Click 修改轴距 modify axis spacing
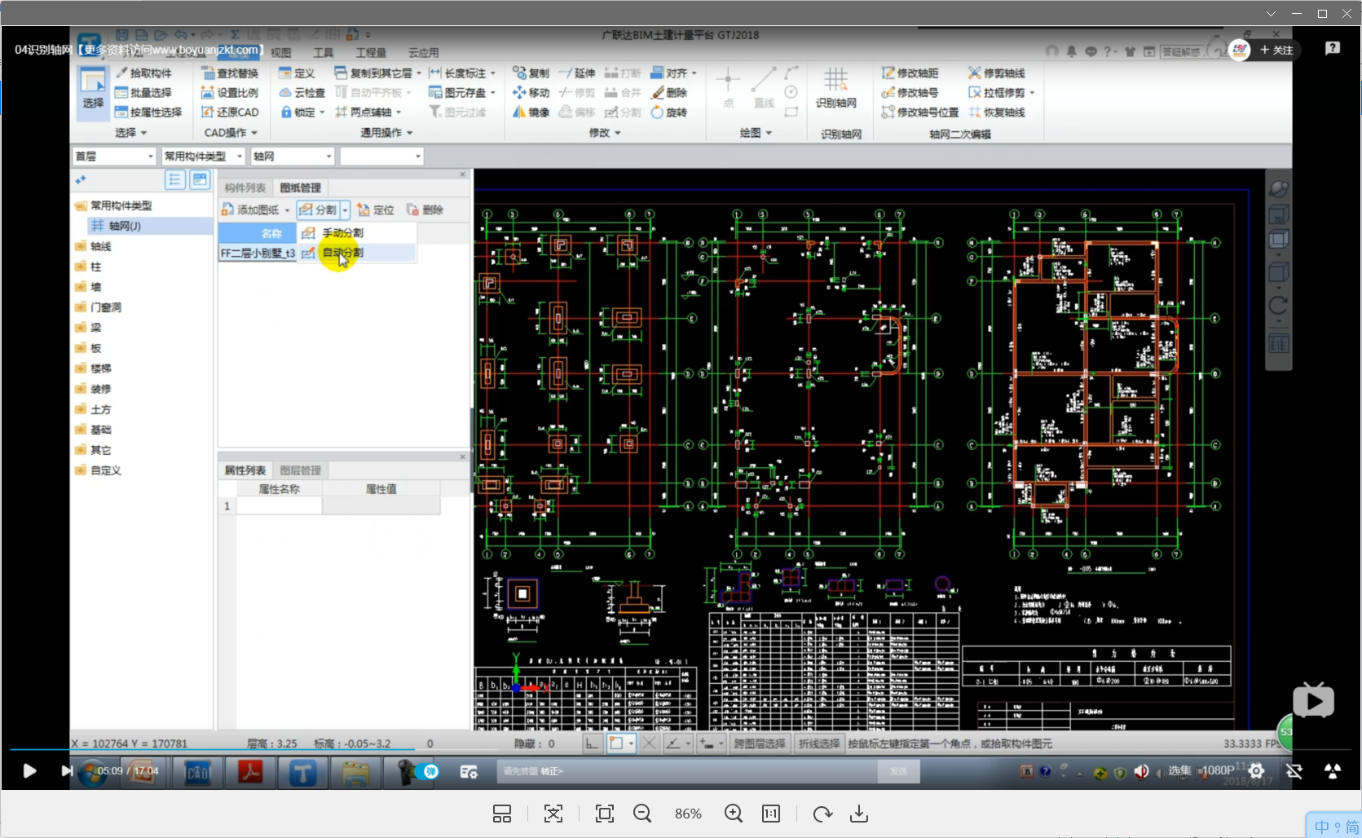Screen dimensions: 1362x838 point(910,73)
